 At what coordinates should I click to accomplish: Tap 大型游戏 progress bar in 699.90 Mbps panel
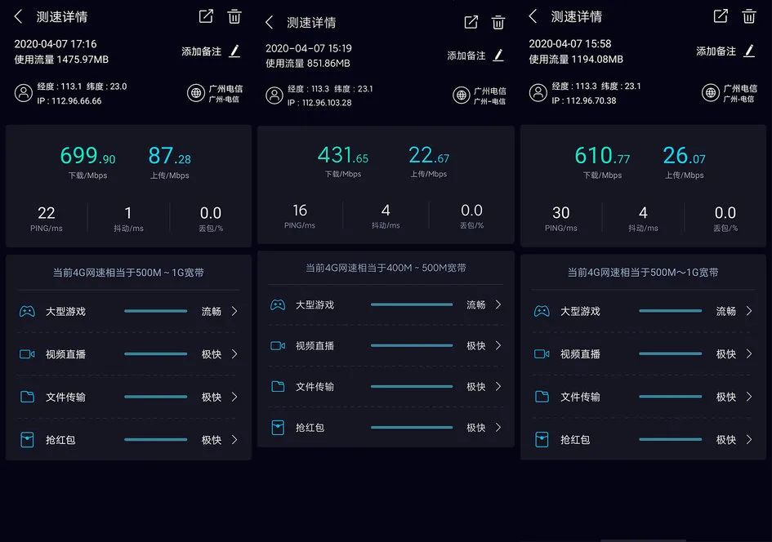coord(155,311)
